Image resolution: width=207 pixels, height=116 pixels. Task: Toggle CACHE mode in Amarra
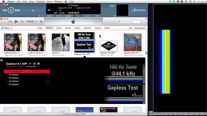(49, 16)
